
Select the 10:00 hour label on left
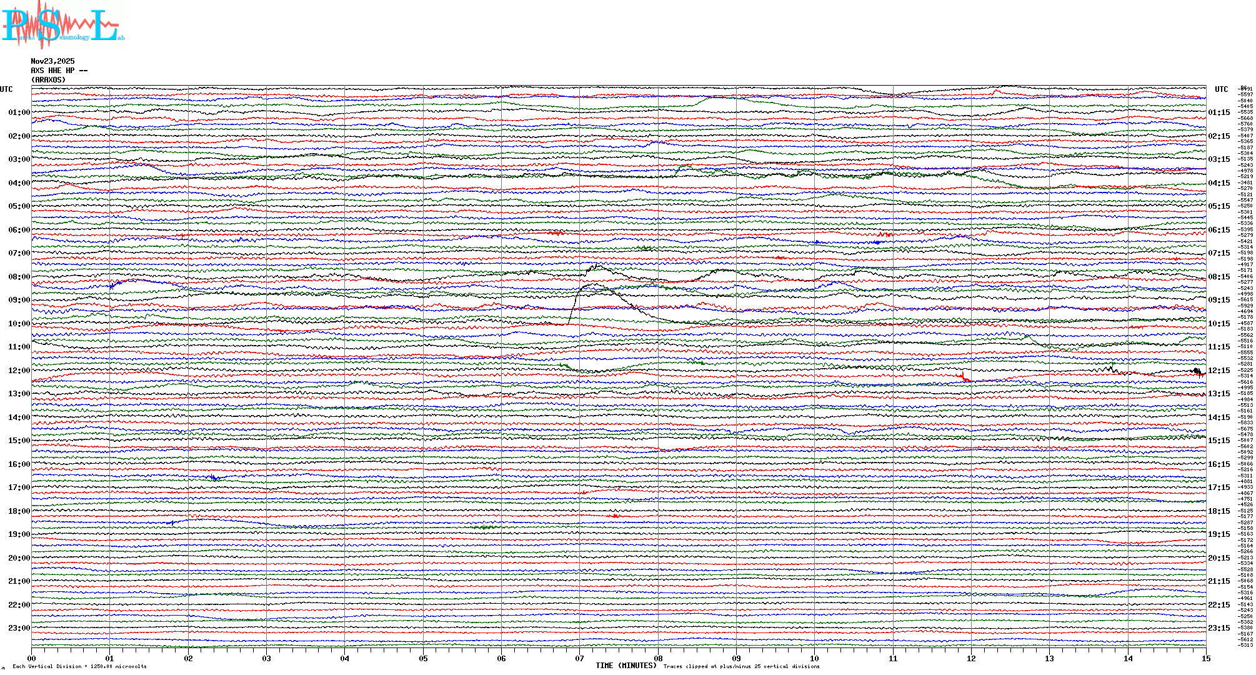[19, 324]
